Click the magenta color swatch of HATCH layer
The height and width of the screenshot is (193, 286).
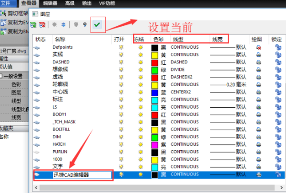154,145
